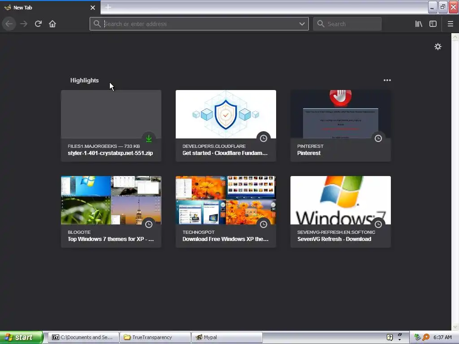
Task: Click the Technospot orange flowers thumbnail
Action: pyautogui.click(x=226, y=200)
